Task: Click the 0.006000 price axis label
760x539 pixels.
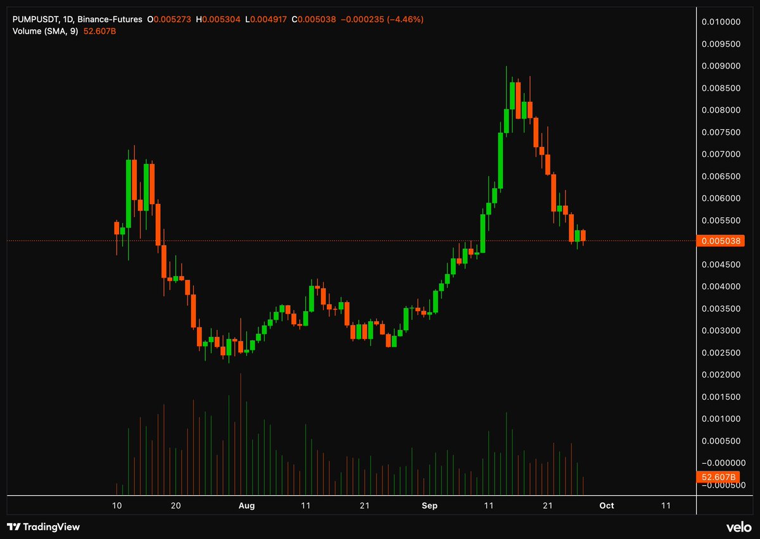Action: pyautogui.click(x=721, y=198)
